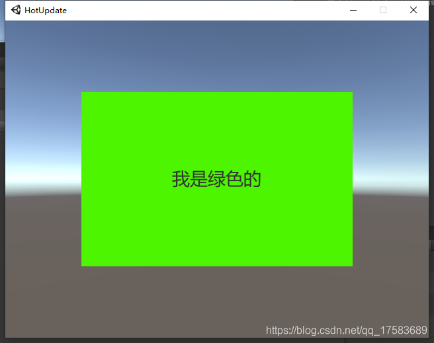Click the Unity logo in title bar

click(16, 10)
